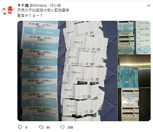Like the tweet with the heart icon

[x=63, y=127]
